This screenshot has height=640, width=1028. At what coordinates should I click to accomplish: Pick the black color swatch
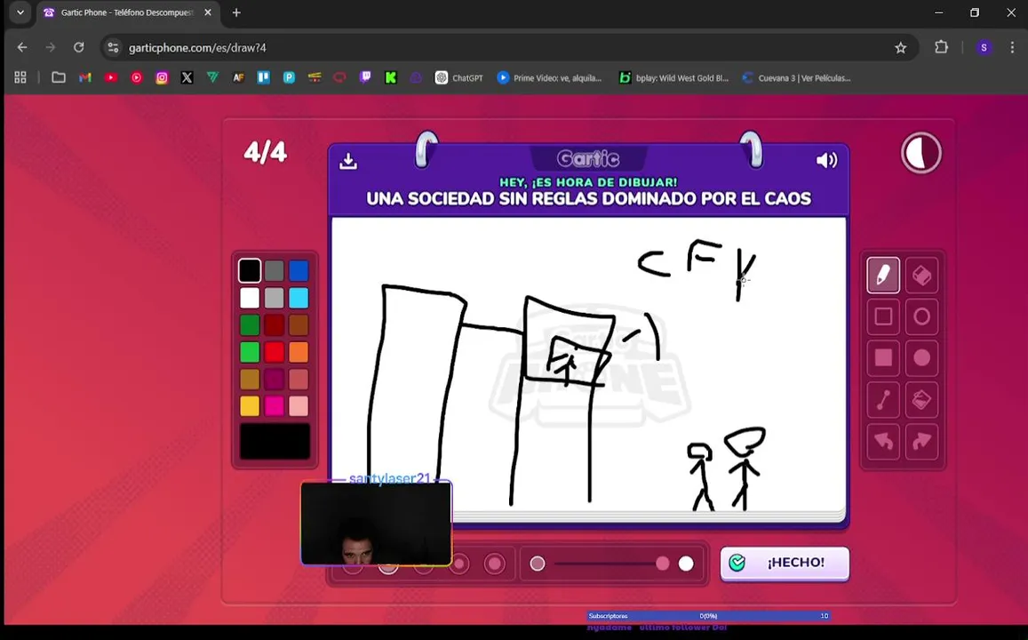click(250, 270)
